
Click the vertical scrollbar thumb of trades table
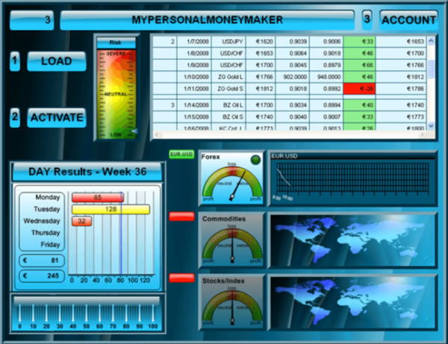[x=431, y=69]
